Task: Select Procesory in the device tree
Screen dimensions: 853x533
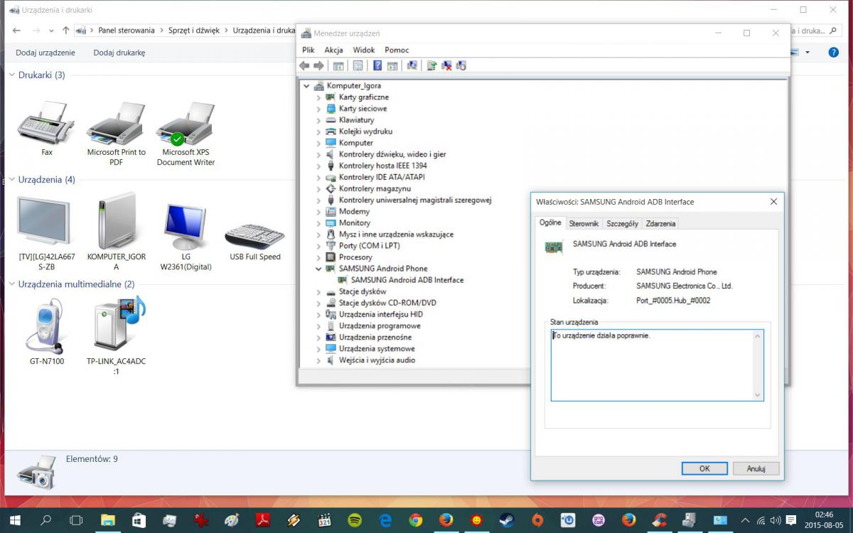Action: pos(355,257)
